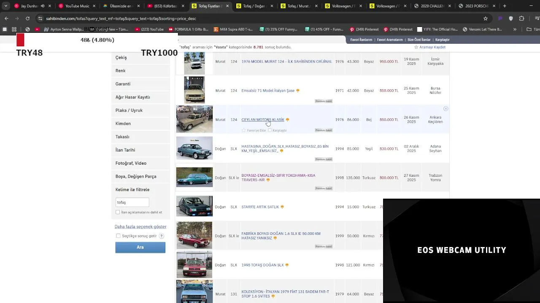The width and height of the screenshot is (540, 303).
Task: Toggle the Seçtikçe sonuç getir checkbox
Action: [x=118, y=236]
